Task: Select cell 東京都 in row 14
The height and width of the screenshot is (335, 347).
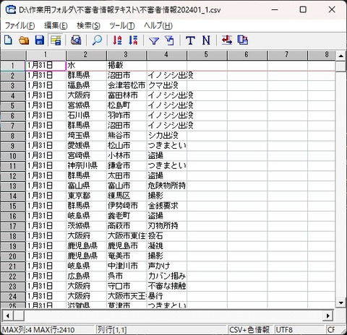Action: point(86,196)
